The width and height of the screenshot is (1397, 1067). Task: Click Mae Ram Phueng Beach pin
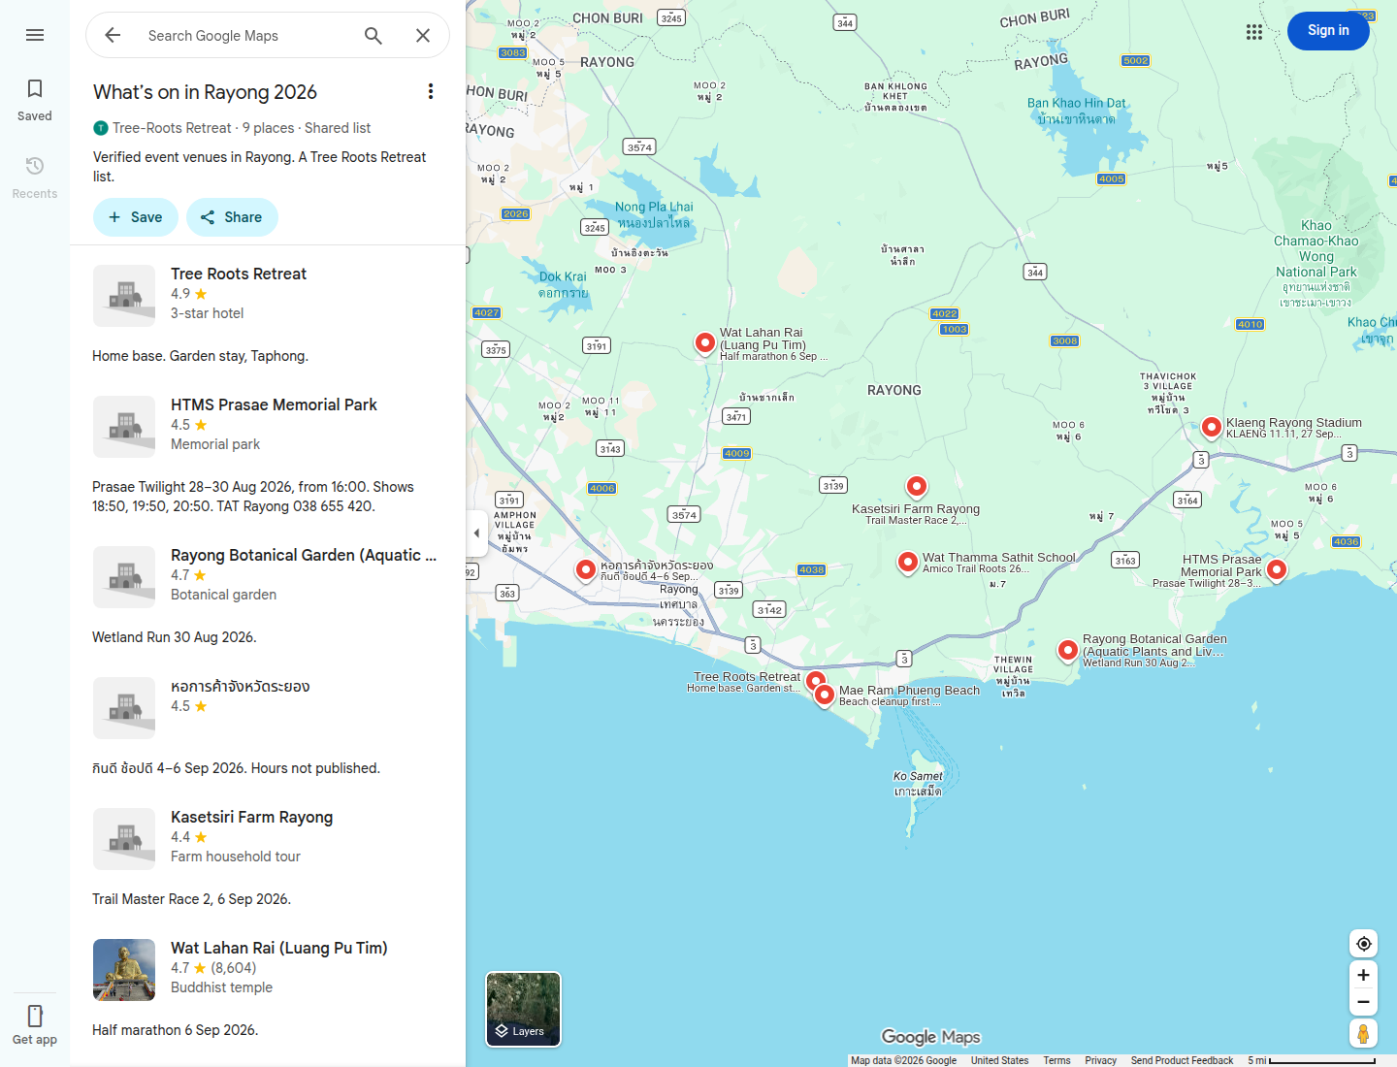(825, 695)
